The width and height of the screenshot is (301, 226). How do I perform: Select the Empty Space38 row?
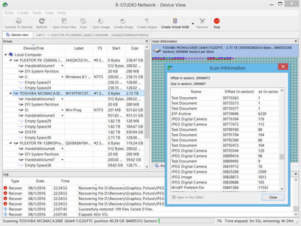coord(74,165)
